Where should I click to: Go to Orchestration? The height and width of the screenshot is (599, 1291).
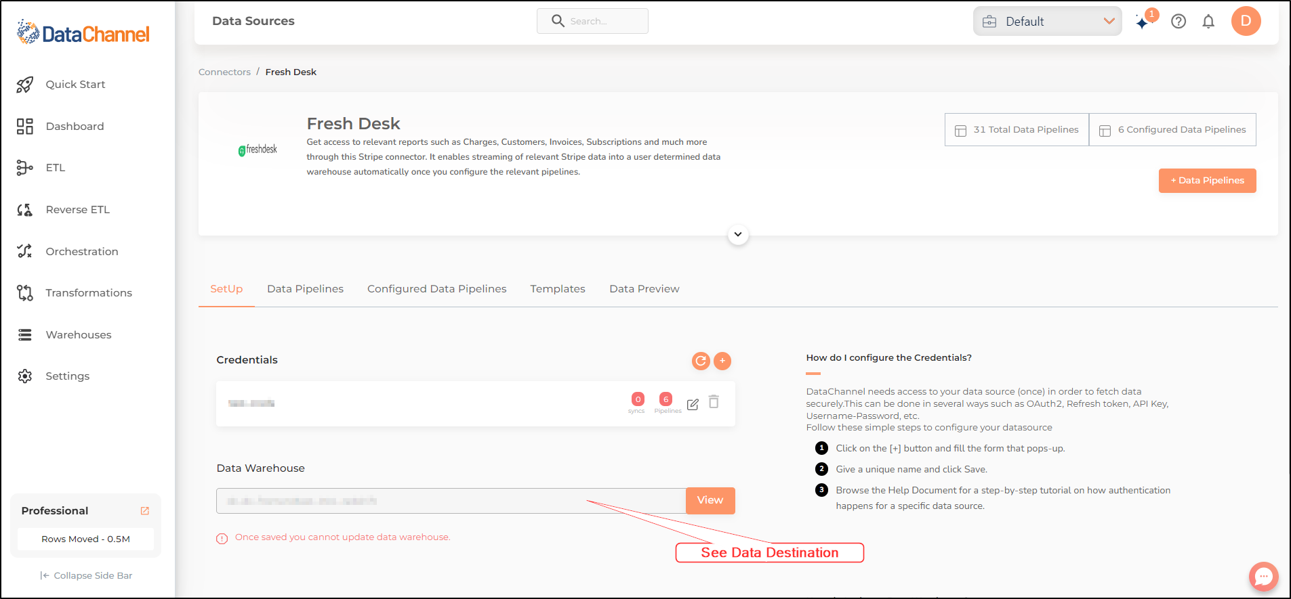(82, 252)
